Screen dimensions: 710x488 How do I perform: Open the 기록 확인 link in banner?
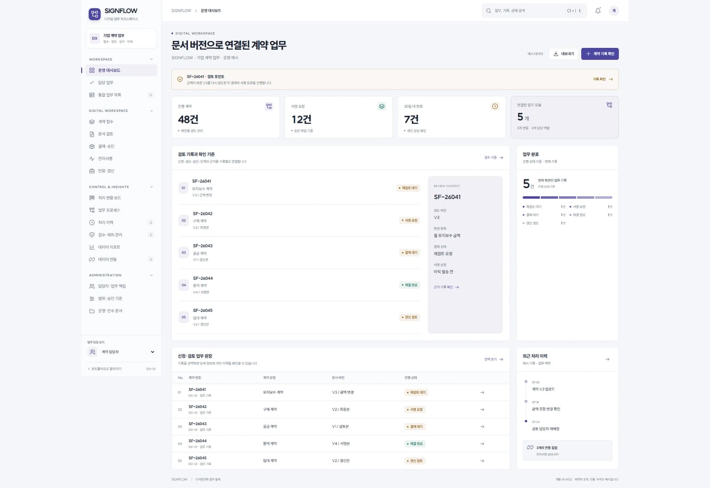point(603,79)
